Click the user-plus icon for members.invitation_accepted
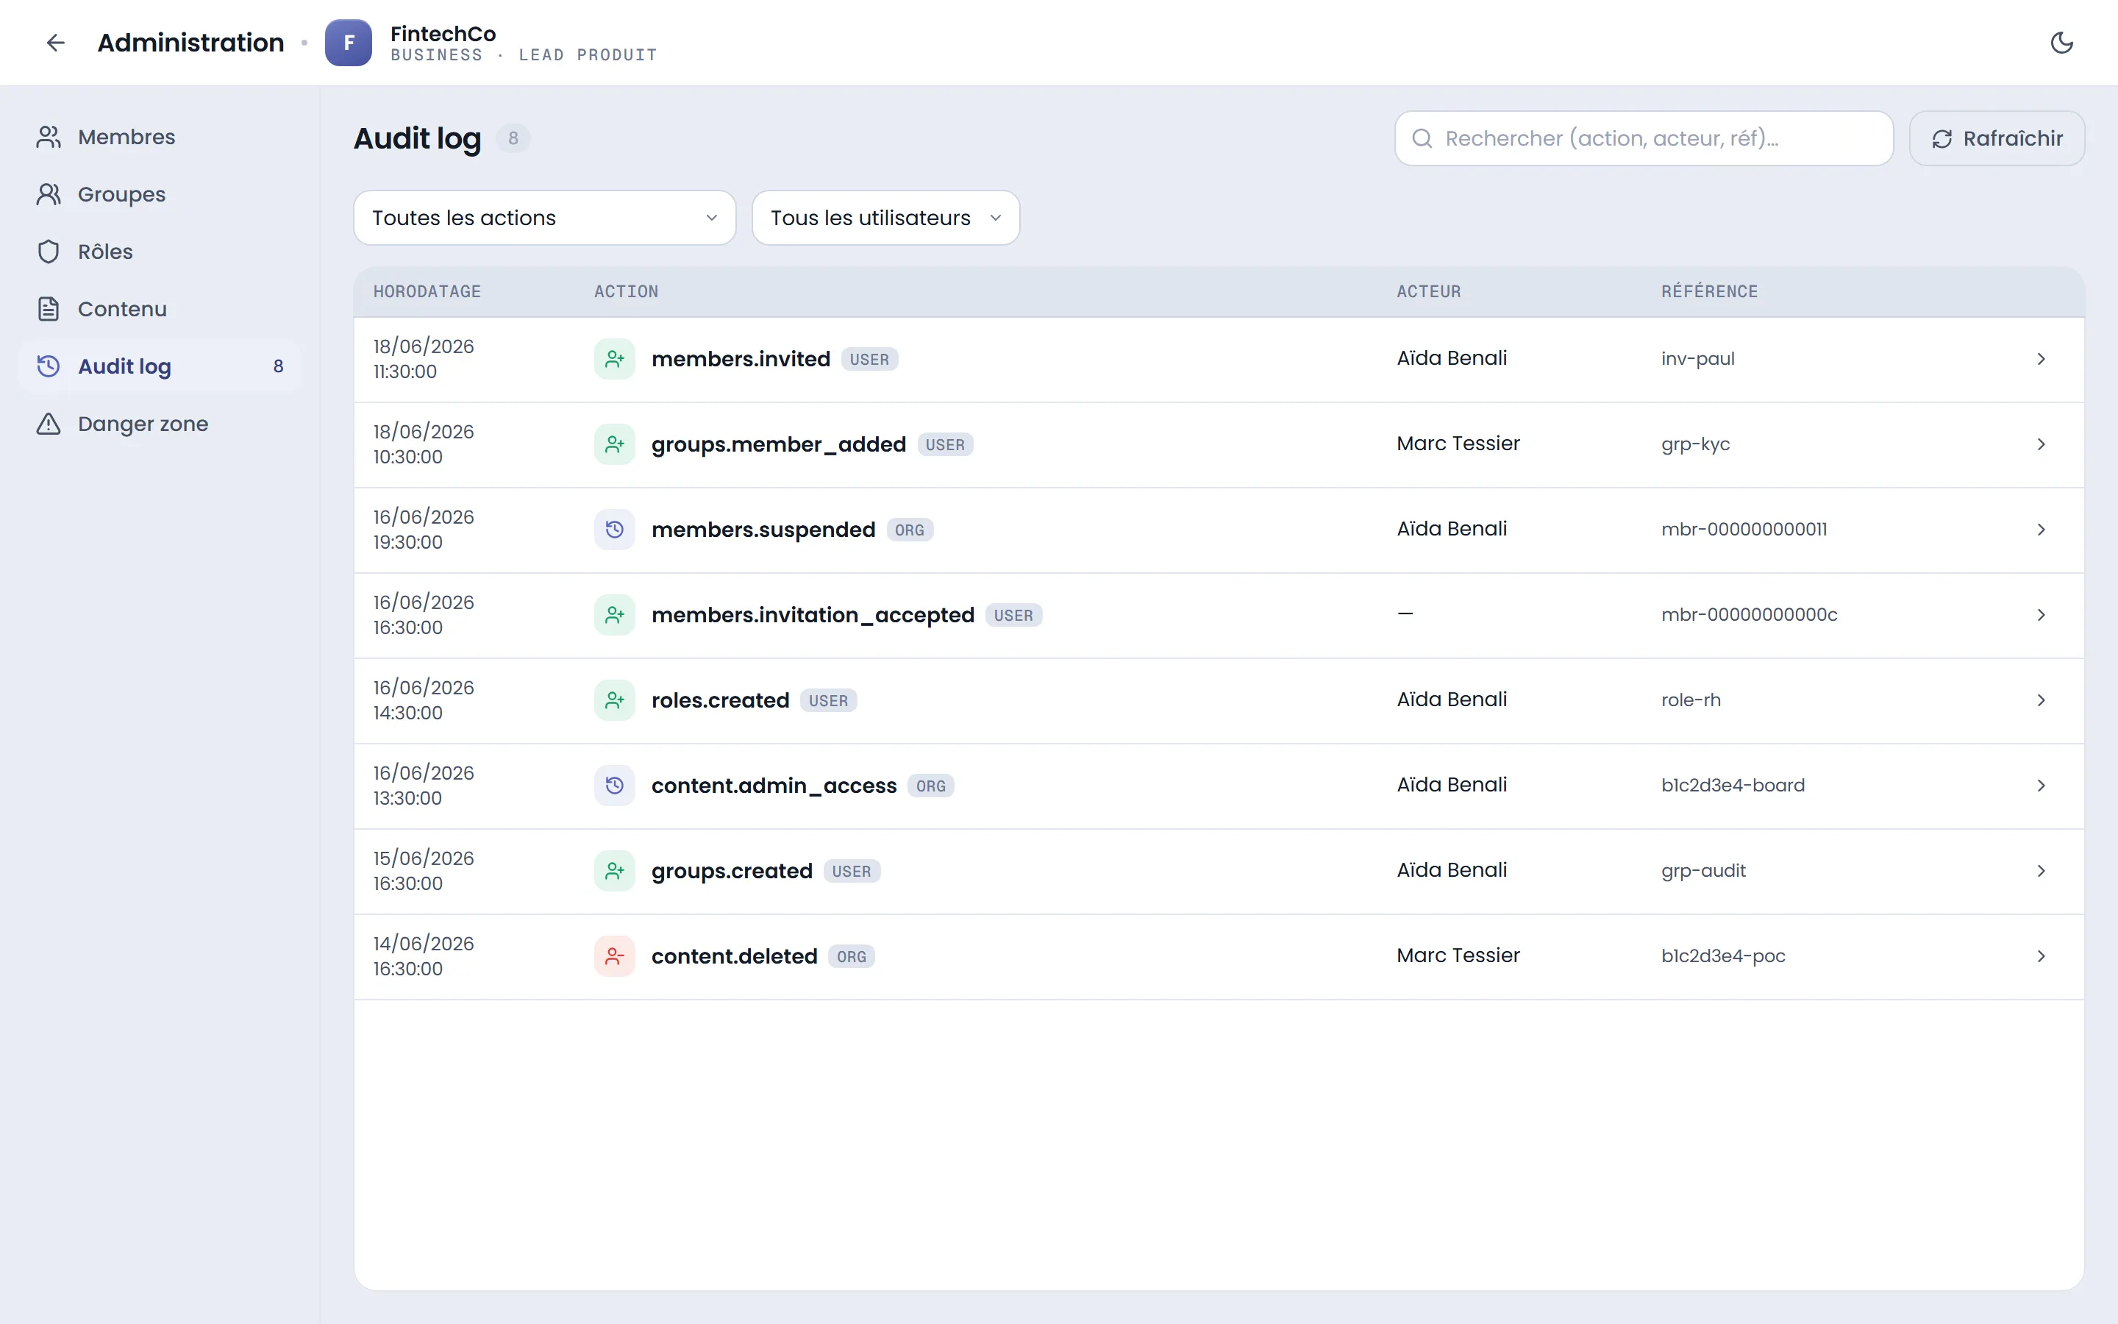 [x=614, y=615]
